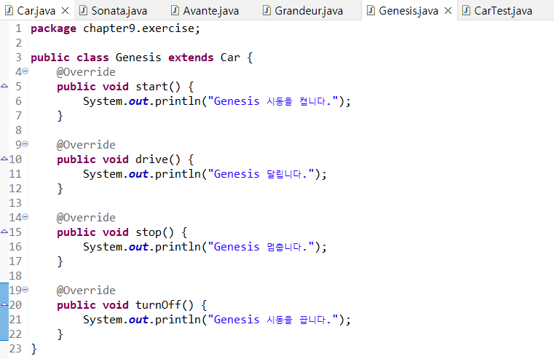Click the Java file icon on Sonata.java tab

[x=83, y=11]
